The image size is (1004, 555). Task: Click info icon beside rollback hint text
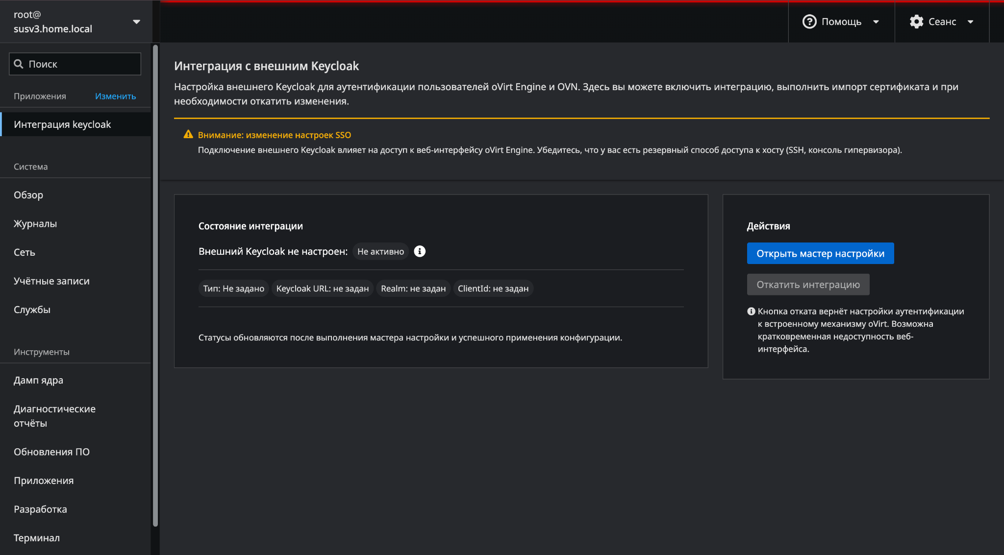point(751,312)
